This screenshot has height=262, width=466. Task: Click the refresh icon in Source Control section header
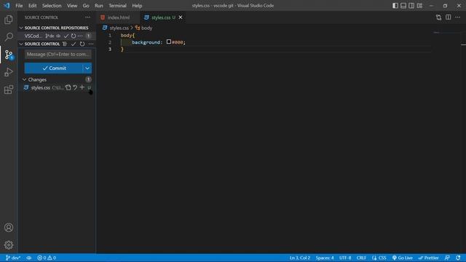click(82, 44)
